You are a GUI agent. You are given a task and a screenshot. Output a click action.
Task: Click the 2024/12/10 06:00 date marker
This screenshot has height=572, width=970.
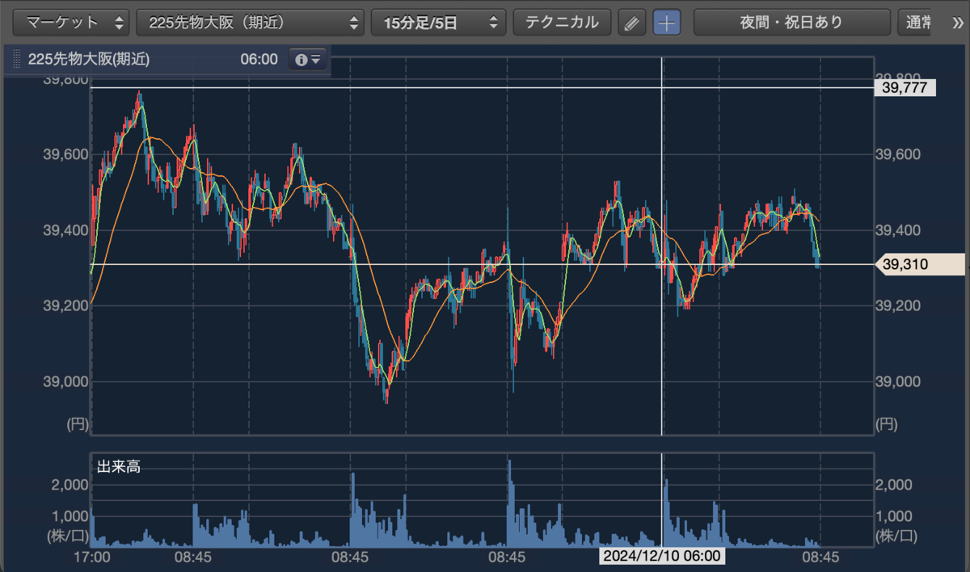pos(661,557)
